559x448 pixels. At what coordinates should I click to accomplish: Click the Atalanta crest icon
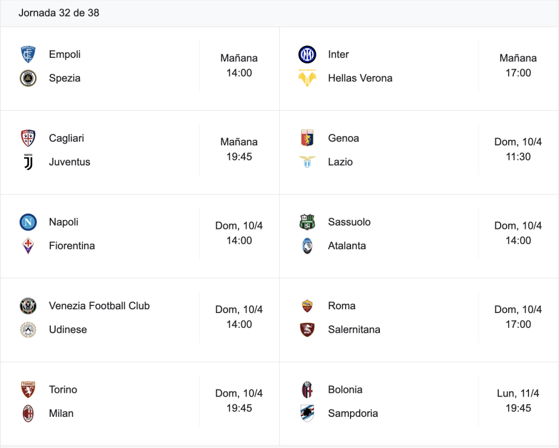coord(307,246)
